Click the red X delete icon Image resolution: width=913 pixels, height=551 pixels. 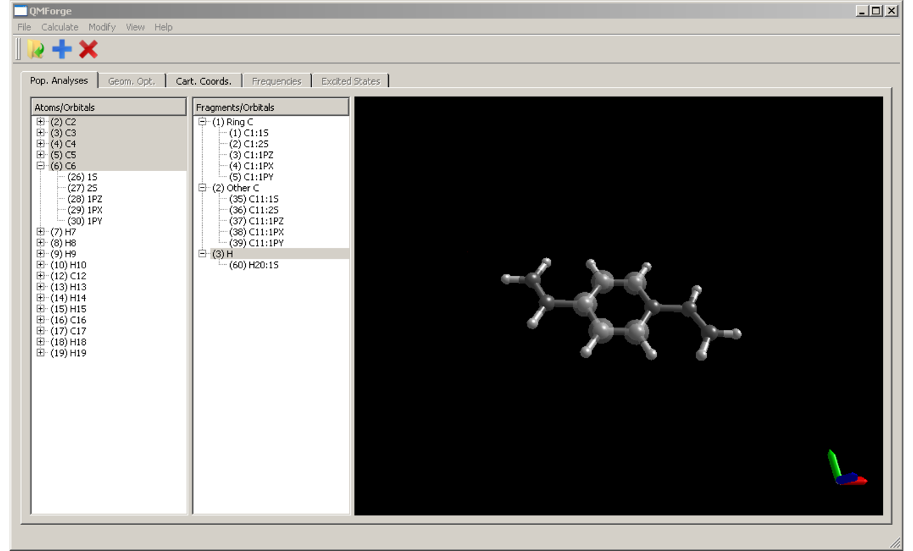[x=88, y=49]
